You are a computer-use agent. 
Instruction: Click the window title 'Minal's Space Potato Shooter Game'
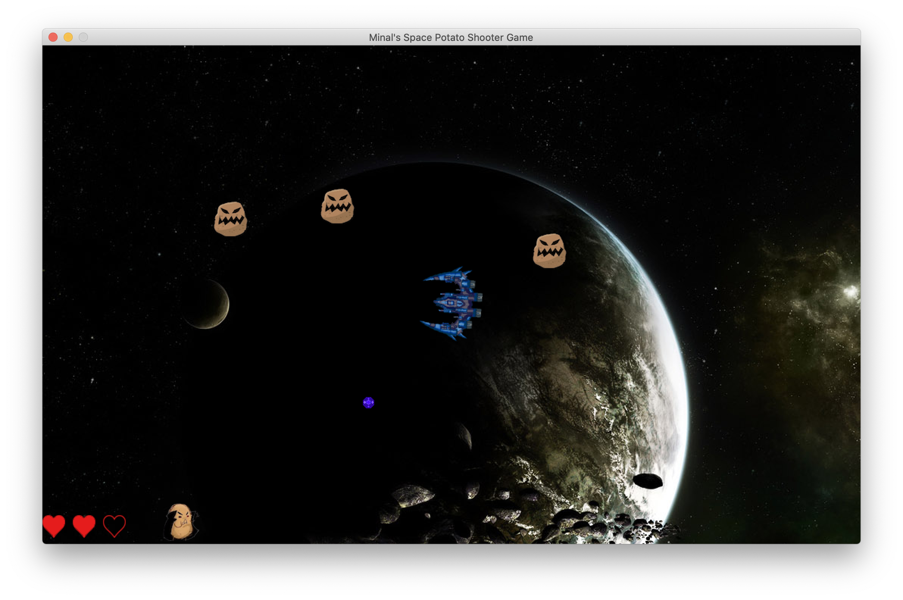[x=451, y=37]
